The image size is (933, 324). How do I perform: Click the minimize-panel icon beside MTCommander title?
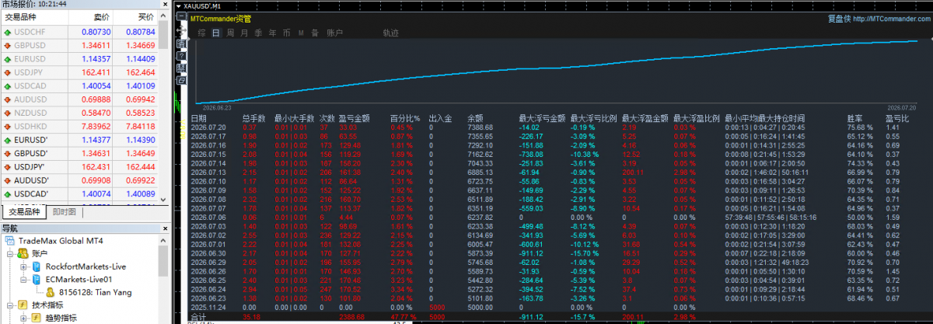tap(181, 16)
